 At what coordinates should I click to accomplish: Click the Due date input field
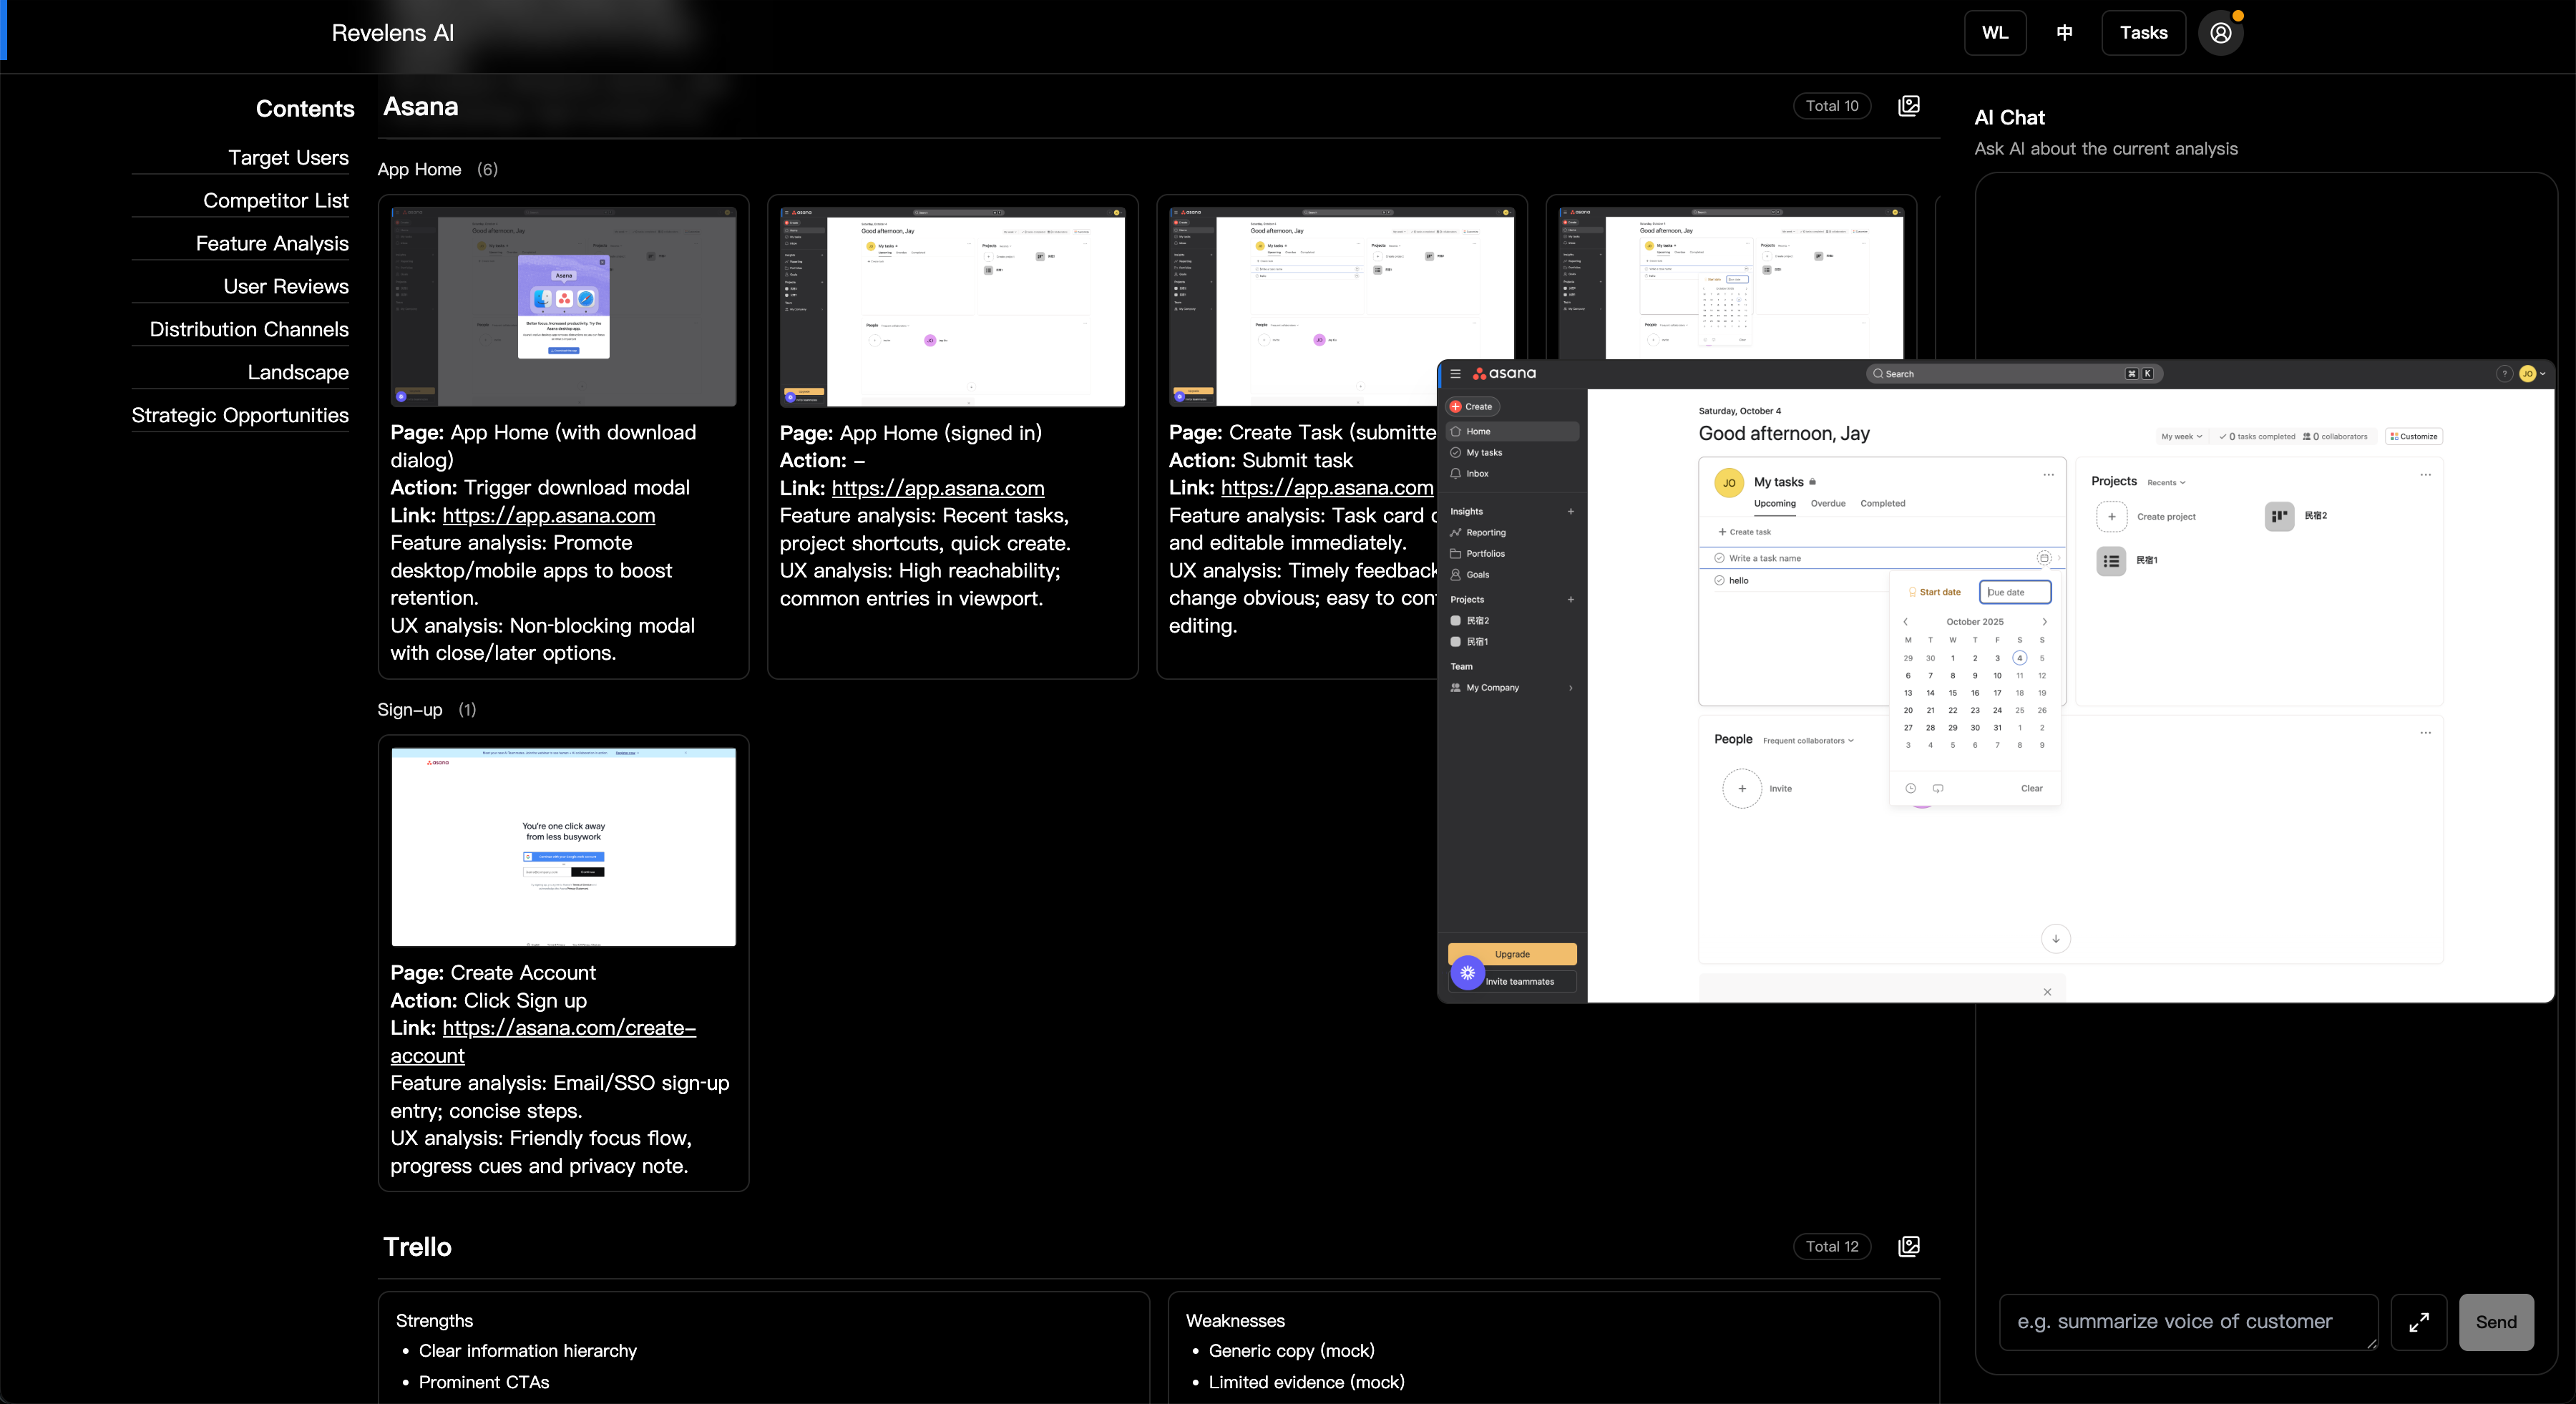pyautogui.click(x=2014, y=592)
